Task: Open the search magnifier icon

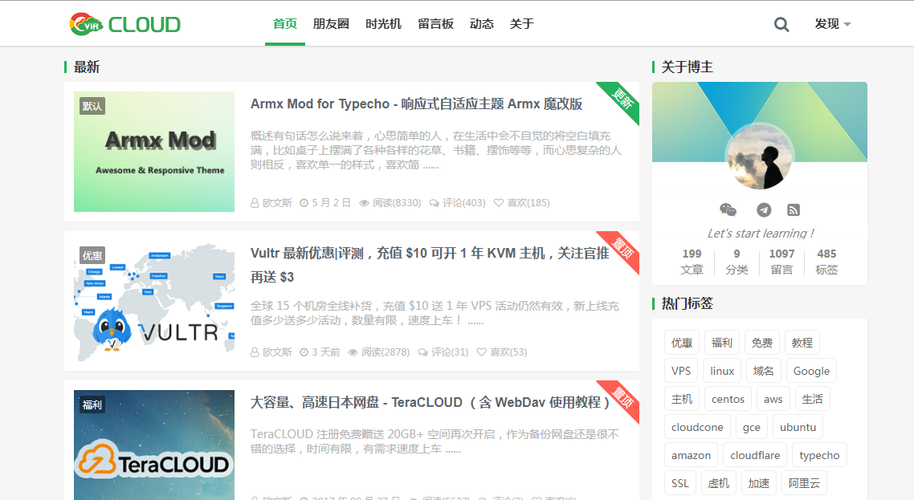Action: (781, 24)
